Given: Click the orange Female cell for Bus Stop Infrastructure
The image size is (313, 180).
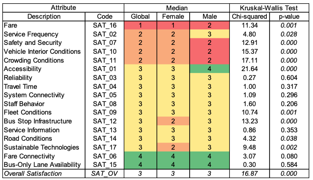Looking at the screenshot, I should point(173,121).
